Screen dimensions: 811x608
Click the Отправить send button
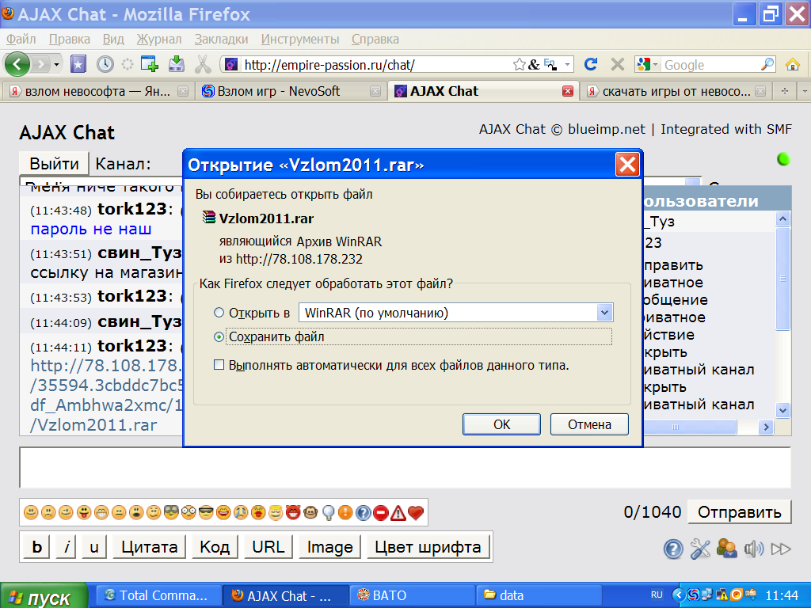tap(740, 512)
